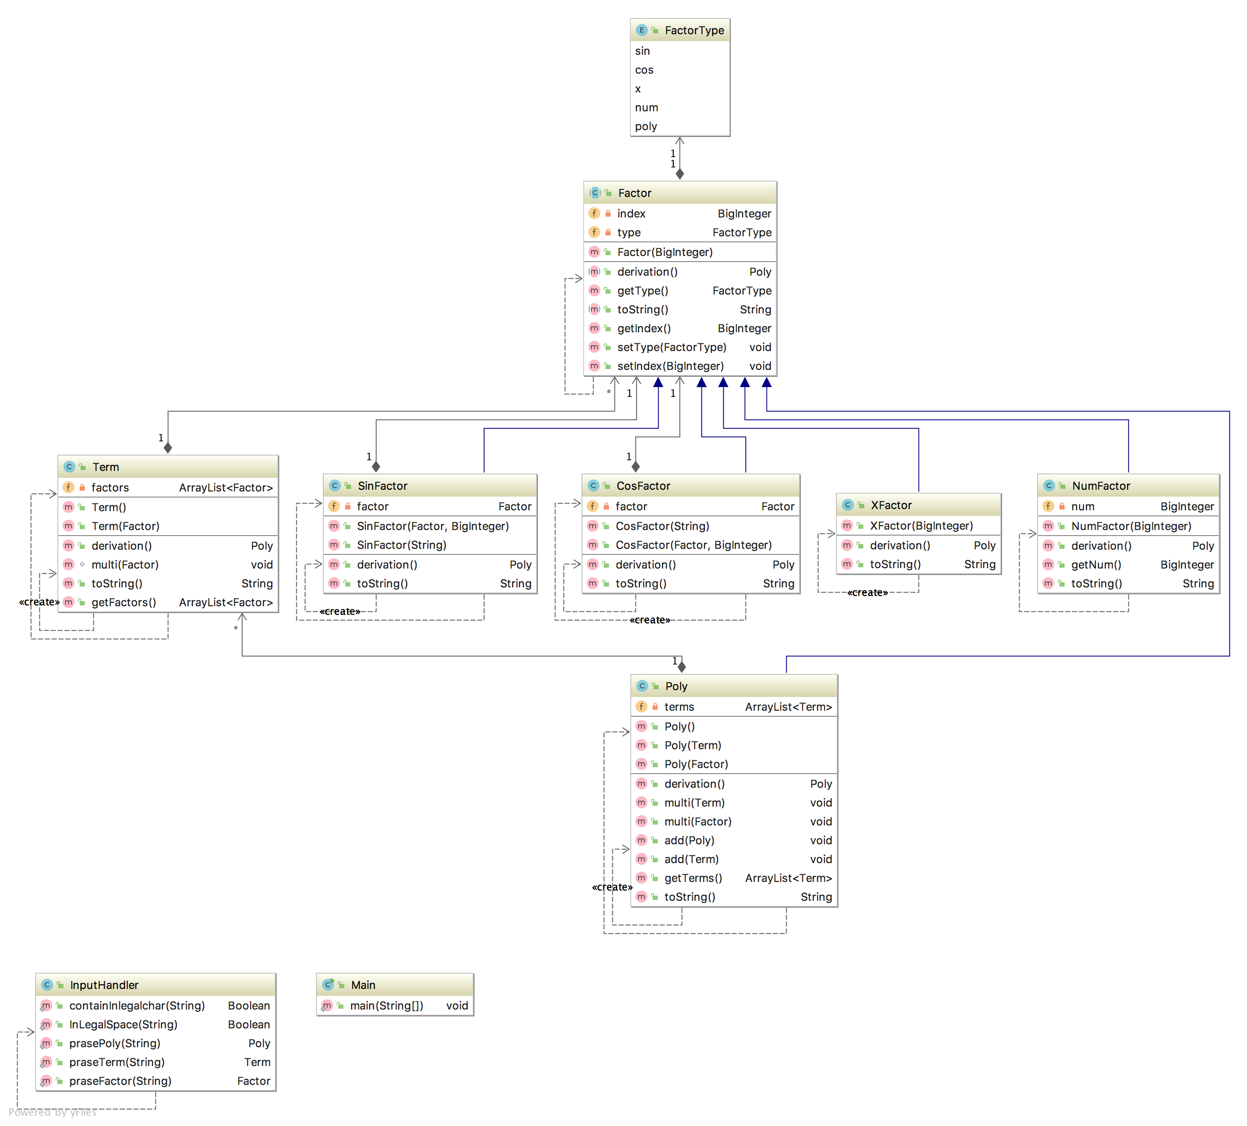Viewport: 1247px width, 1126px height.
Task: Open the Powered by yFiles watermark link
Action: coord(53,1112)
